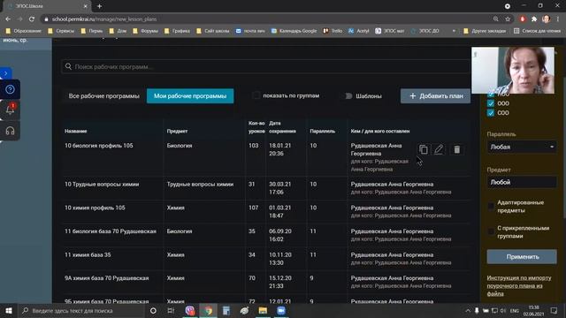Sort by 'Название' column header
This screenshot has width=566, height=318.
tap(76, 131)
